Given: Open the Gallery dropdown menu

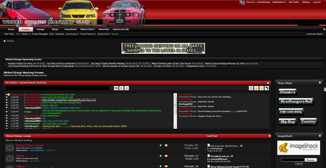Looking at the screenshot, I should tap(26, 34).
